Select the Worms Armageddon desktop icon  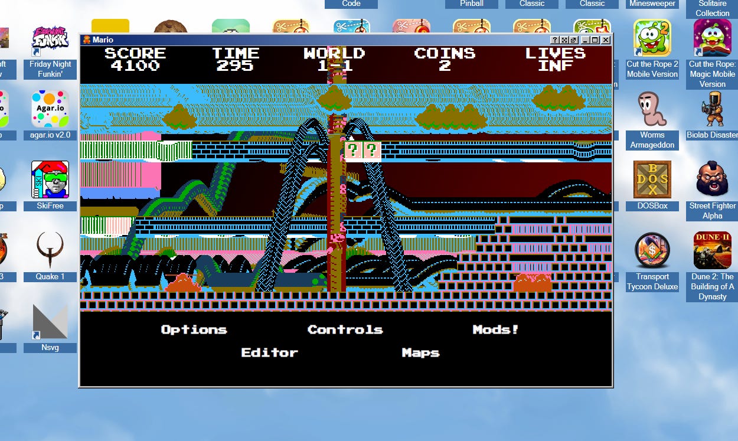pos(652,120)
